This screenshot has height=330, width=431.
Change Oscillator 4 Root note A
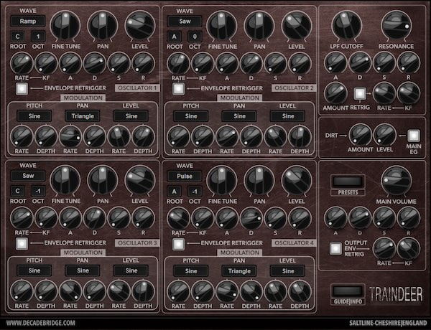click(x=175, y=191)
